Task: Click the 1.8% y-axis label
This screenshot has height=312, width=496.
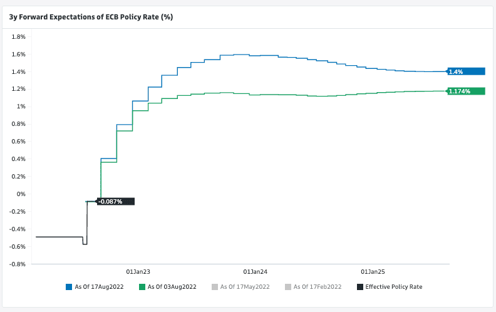Action: pos(19,37)
